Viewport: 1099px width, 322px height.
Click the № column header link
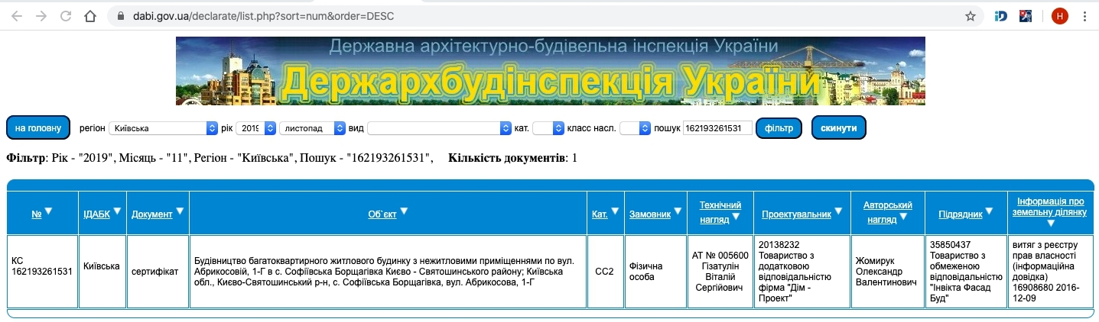[x=36, y=214]
